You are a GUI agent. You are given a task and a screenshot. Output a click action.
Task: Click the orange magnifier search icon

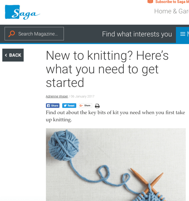coord(12,34)
